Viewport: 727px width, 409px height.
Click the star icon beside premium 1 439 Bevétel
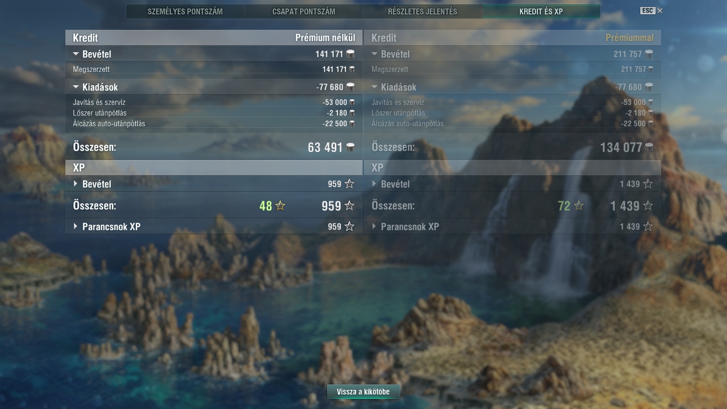(x=648, y=184)
